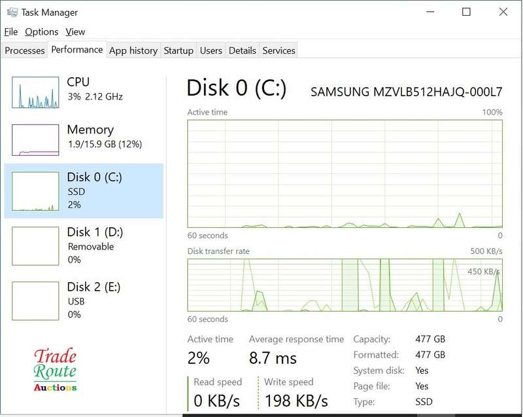Switch to the App history tab

tap(133, 50)
